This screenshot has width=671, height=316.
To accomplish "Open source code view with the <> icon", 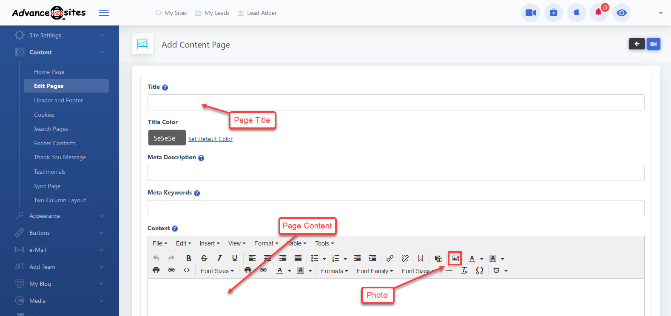I will [187, 271].
